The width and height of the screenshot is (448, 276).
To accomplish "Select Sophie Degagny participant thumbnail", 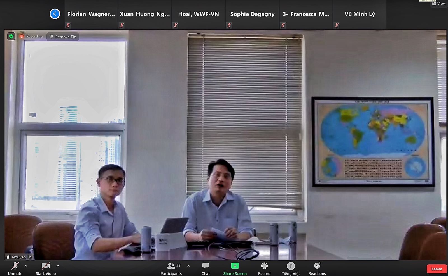I will tap(253, 14).
